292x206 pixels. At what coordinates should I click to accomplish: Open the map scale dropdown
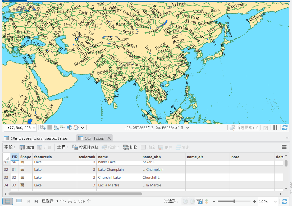pos(34,128)
